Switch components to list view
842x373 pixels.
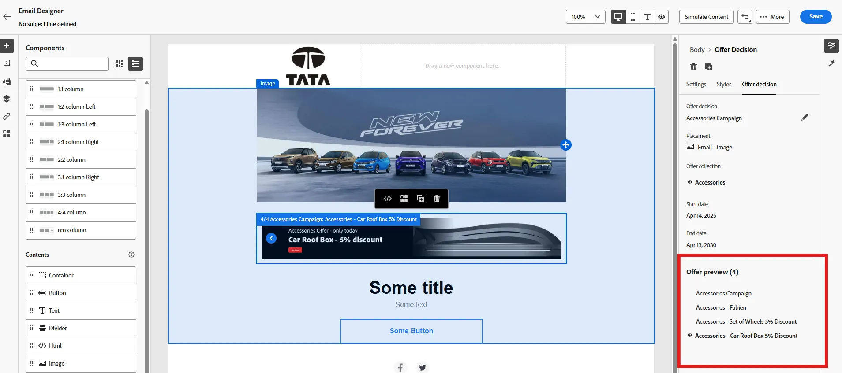[x=135, y=64]
